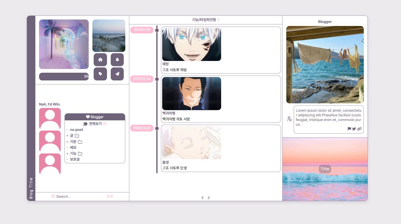The height and width of the screenshot is (224, 401).
Task: Click the first pink avatar placeholder
Action: tap(50, 118)
